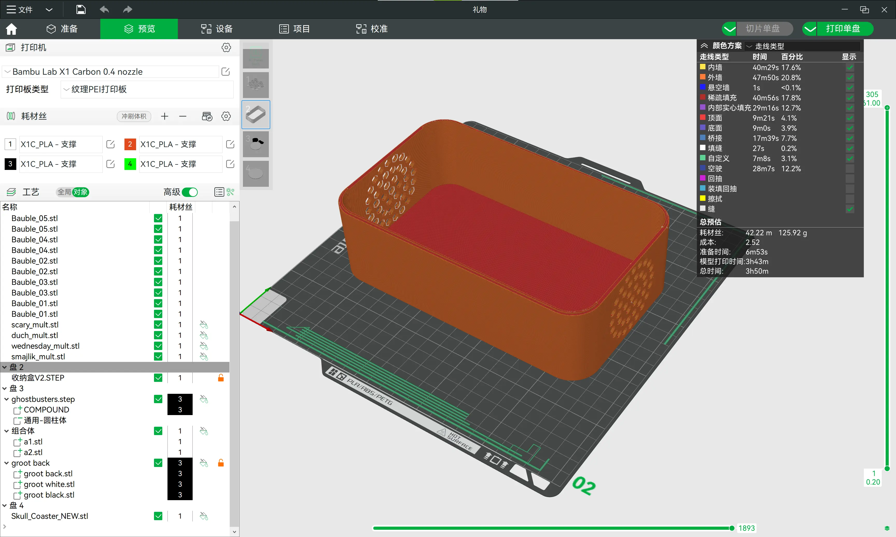Collapse ghostbusters.step tree node

pos(6,399)
